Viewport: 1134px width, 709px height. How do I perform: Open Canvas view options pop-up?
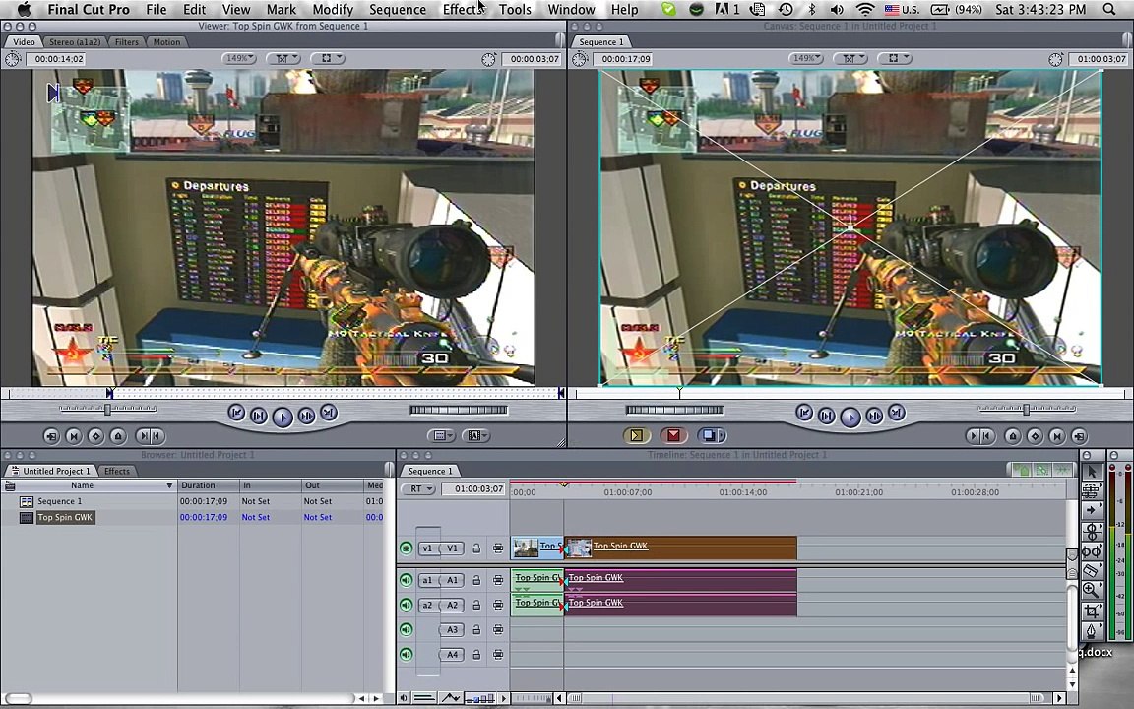click(895, 59)
